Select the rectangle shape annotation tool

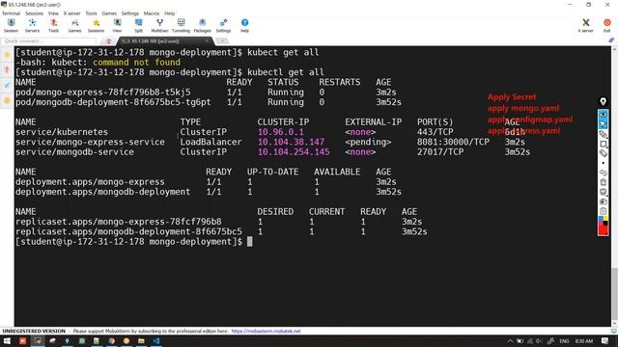tap(603, 144)
